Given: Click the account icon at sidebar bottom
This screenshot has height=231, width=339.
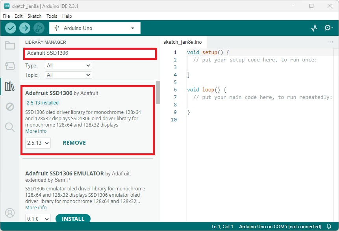Looking at the screenshot, I should (10, 213).
